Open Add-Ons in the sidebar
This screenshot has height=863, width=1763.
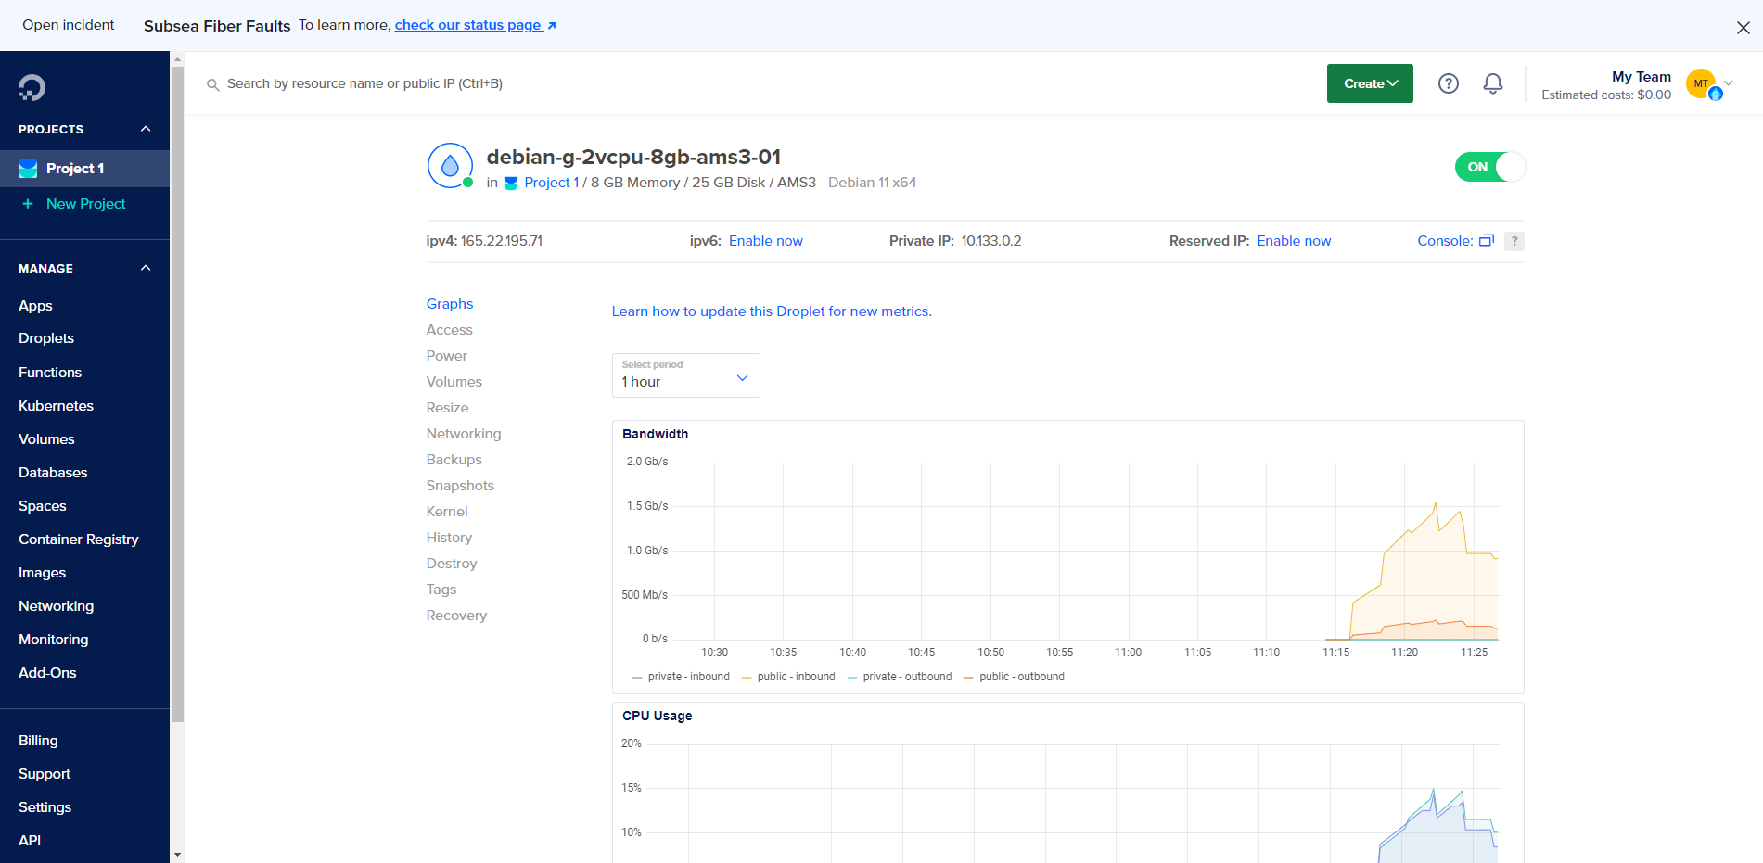pos(47,673)
